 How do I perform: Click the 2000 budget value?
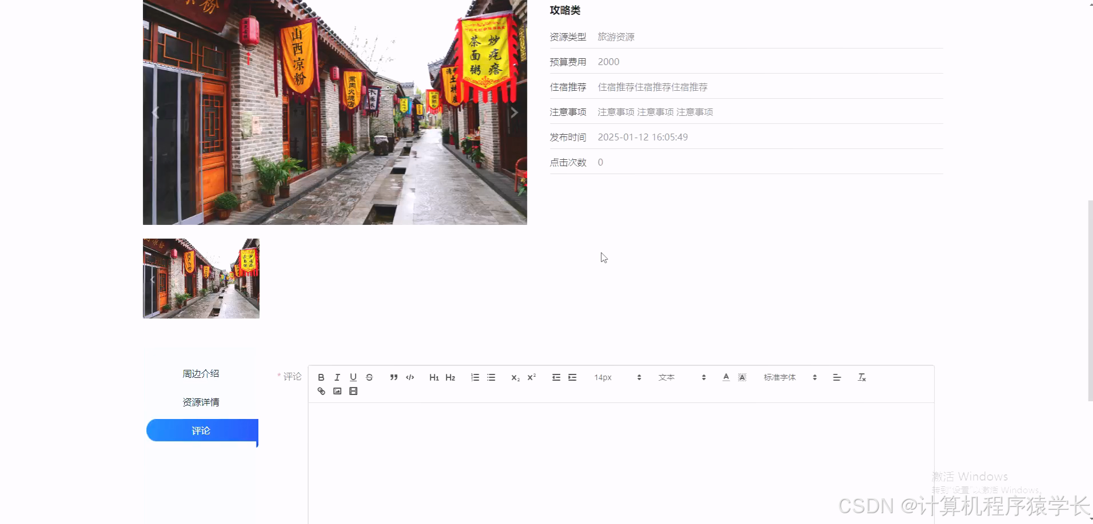coord(608,62)
